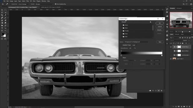Open the Smoothness percentage dropdown arrow
This screenshot has width=193, height=108.
tap(133, 48)
